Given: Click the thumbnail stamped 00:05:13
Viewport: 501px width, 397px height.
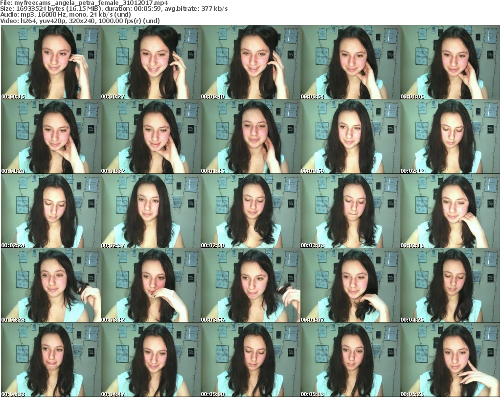Looking at the screenshot, I should point(350,360).
